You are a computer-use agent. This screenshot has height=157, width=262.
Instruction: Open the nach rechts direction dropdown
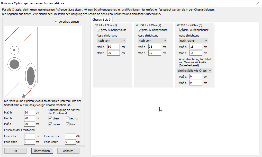pos(194,41)
